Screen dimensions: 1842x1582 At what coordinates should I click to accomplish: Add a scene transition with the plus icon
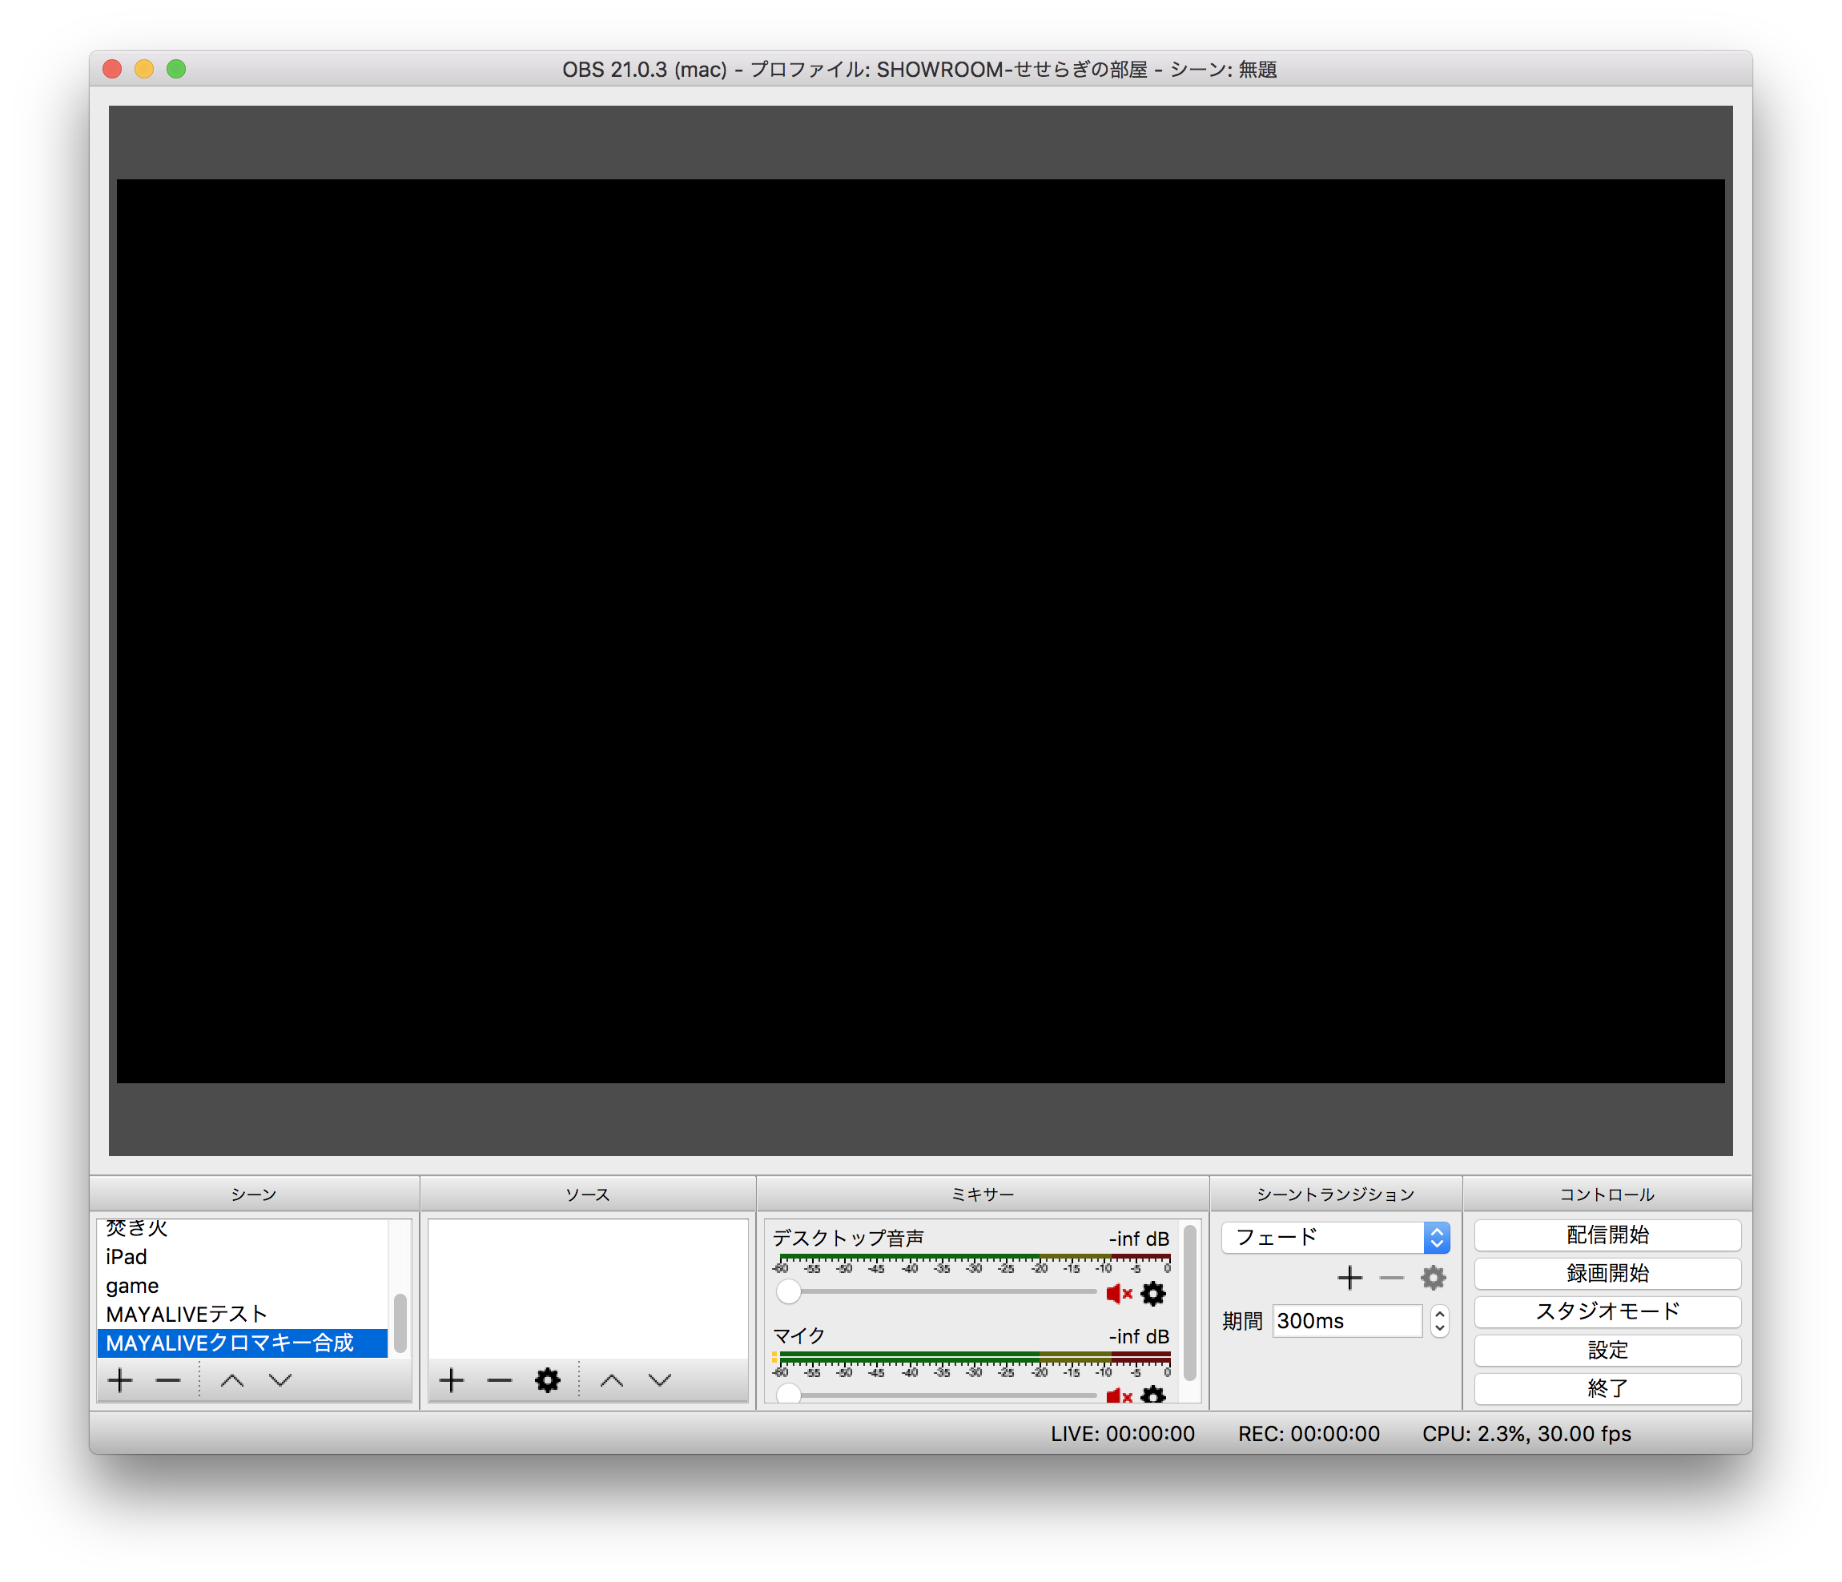tap(1349, 1278)
